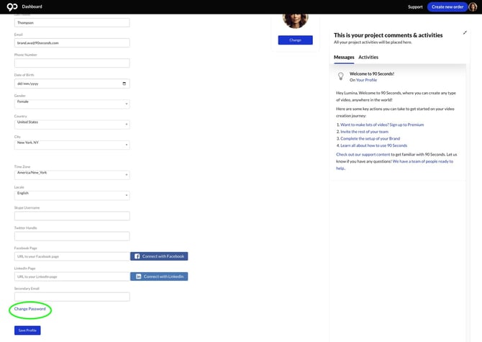The image size is (482, 342).
Task: Open the Invite the rest of your team link
Action: click(x=364, y=132)
